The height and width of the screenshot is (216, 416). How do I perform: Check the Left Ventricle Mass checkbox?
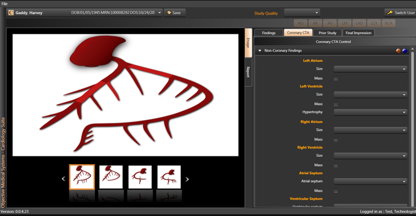point(335,104)
